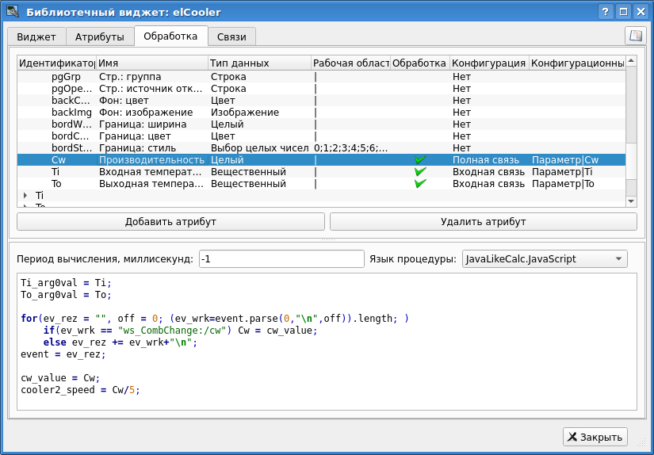Click the help question mark button
654x455 pixels.
point(605,12)
